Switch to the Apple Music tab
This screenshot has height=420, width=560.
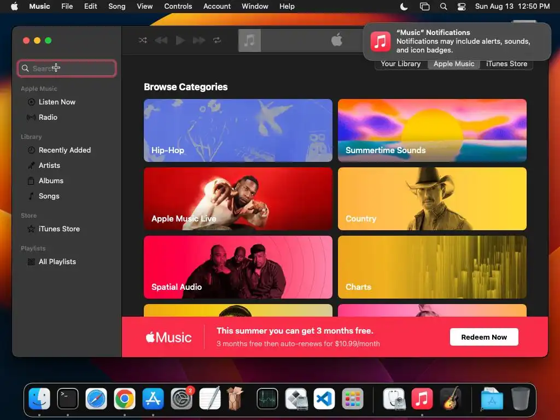(454, 64)
